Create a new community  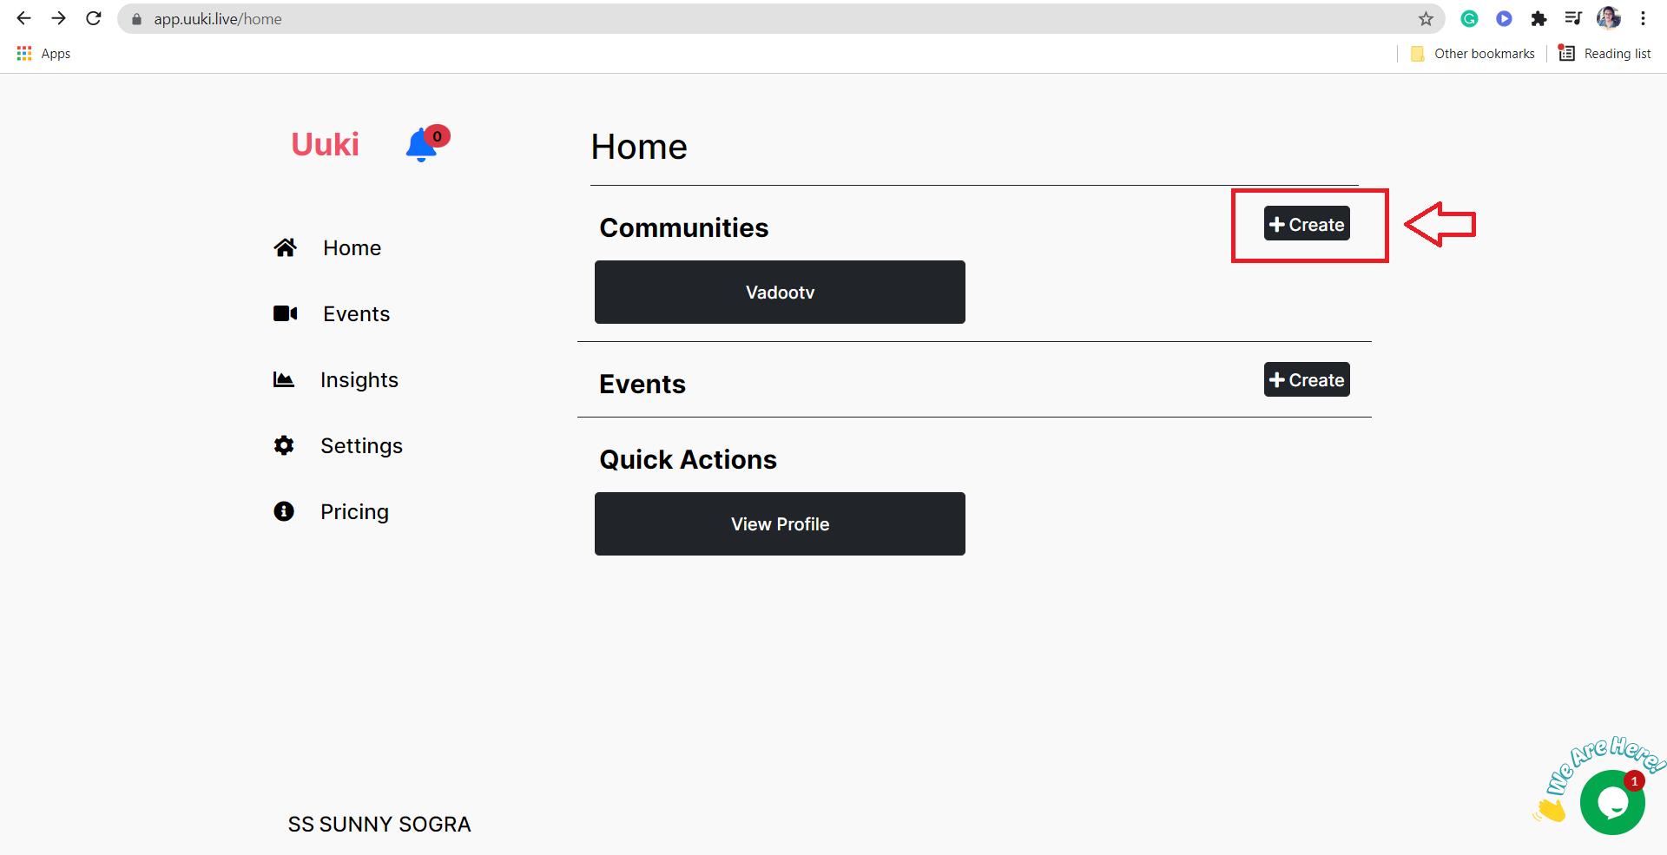coord(1307,224)
